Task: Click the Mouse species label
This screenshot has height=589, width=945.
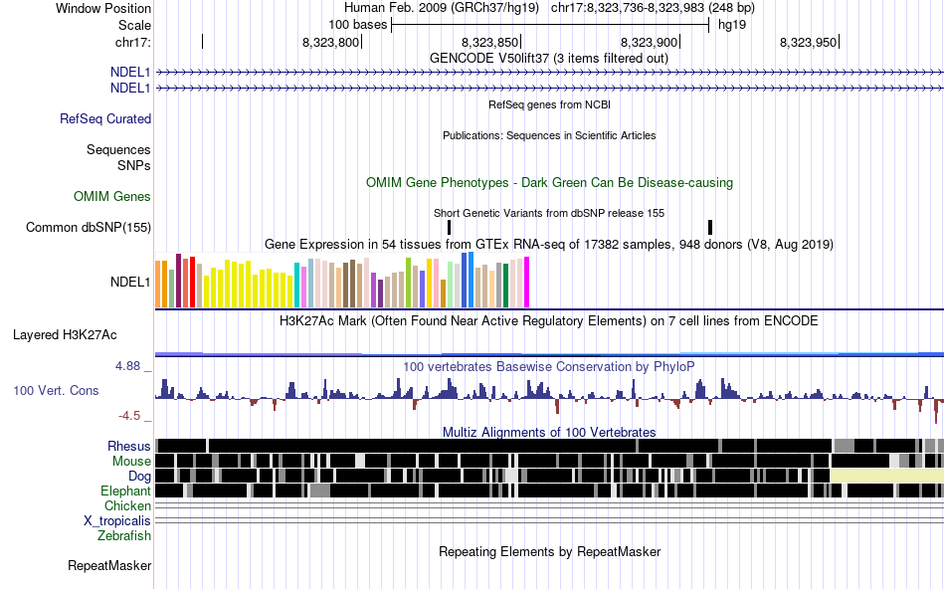Action: (131, 462)
